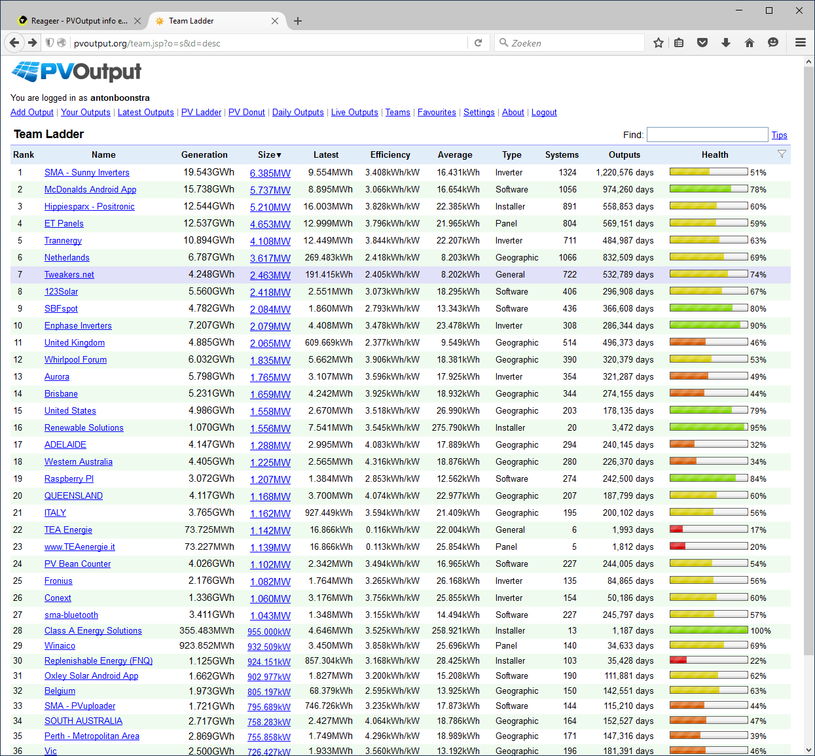Click the 6.385MW size link
The height and width of the screenshot is (756, 815).
pos(270,173)
